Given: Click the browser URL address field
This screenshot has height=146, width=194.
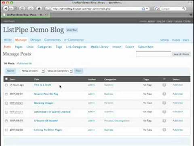Looking at the screenshot, I should [x=96, y=9].
